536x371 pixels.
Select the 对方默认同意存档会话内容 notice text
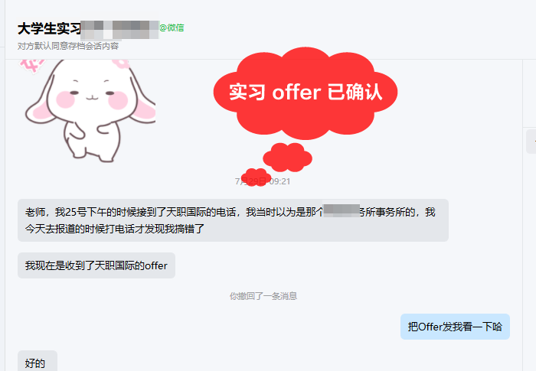68,46
